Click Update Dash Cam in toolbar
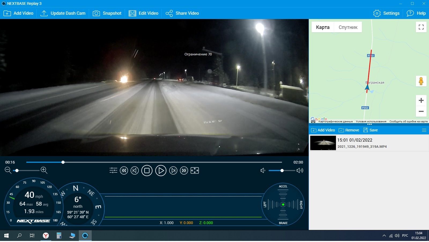 point(63,13)
